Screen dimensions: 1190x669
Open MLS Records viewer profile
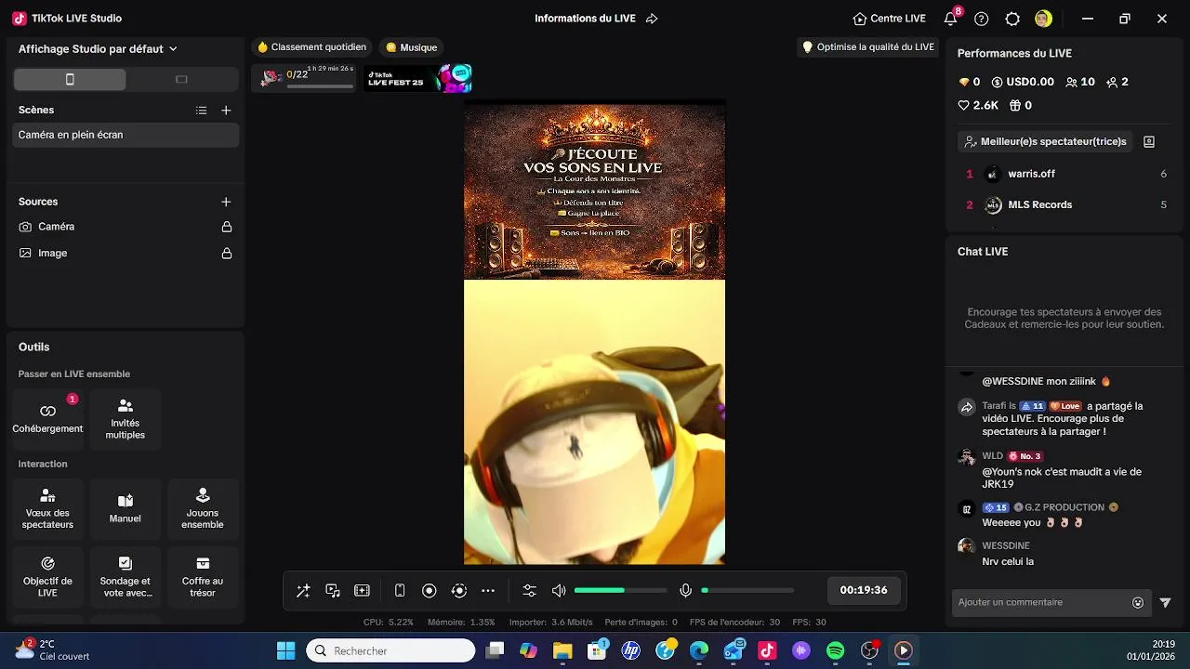click(1065, 204)
